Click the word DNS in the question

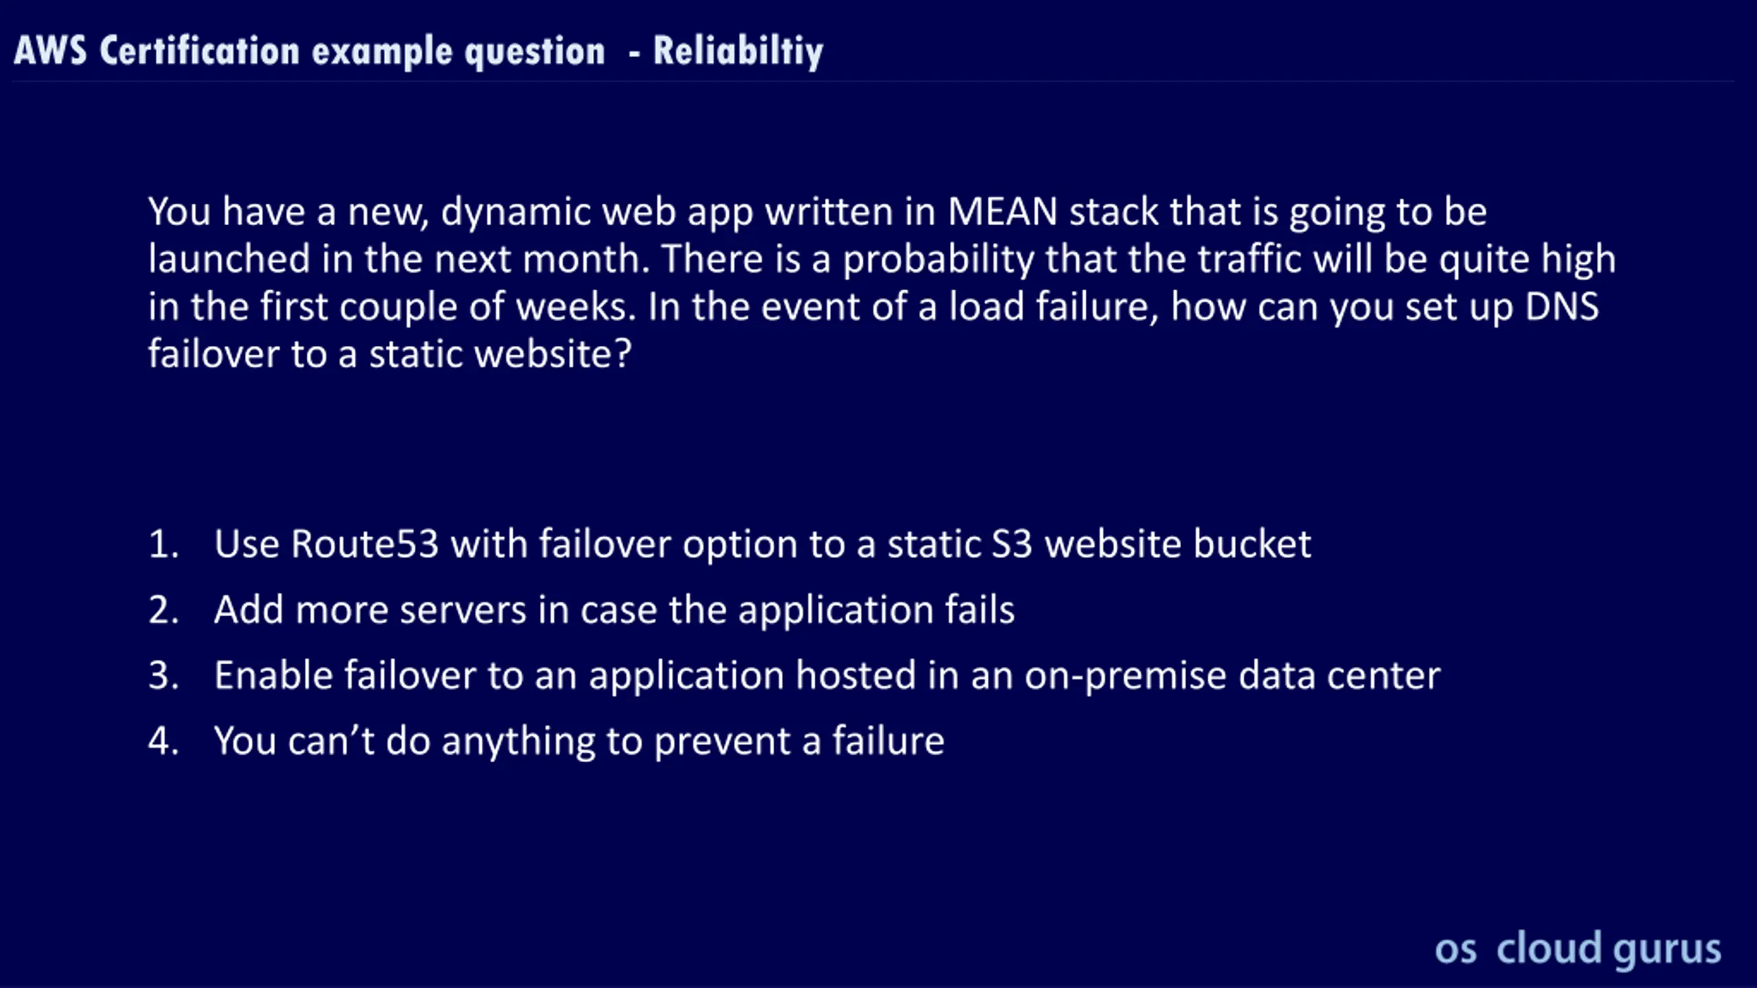click(1562, 306)
